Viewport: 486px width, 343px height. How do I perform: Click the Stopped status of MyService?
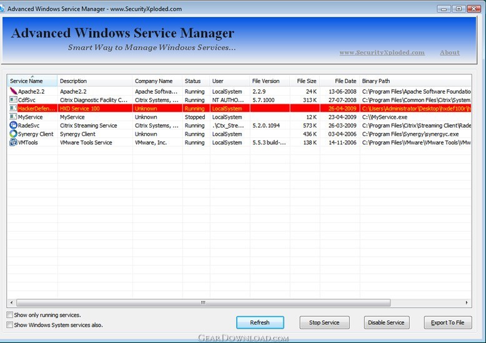(x=195, y=117)
